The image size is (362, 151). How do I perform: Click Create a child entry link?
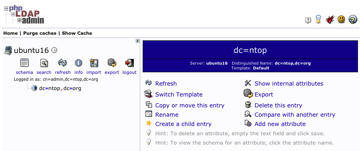(183, 124)
